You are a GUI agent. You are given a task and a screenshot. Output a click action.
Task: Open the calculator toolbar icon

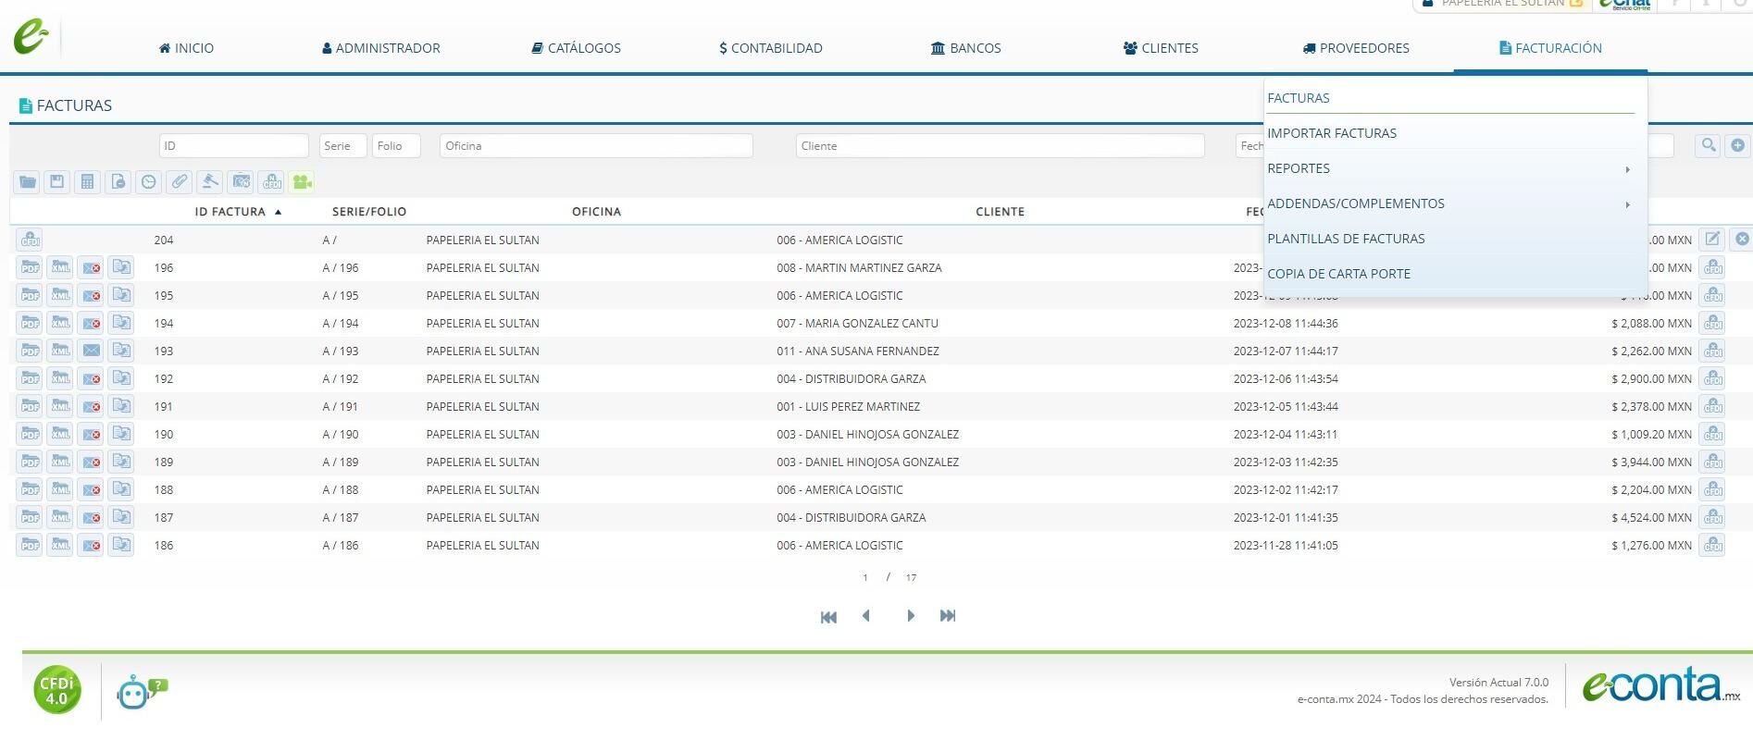[x=88, y=182]
